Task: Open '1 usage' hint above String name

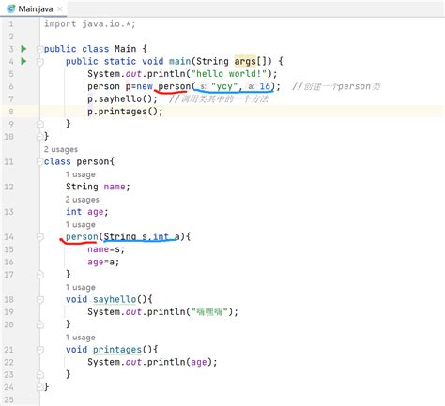Action: [81, 174]
